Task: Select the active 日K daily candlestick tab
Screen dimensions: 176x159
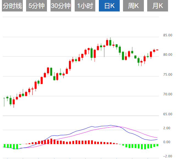Action: point(109,6)
